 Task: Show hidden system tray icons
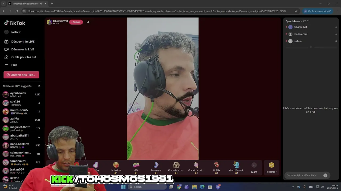pos(293,187)
